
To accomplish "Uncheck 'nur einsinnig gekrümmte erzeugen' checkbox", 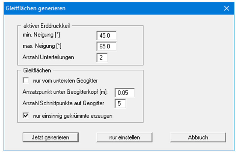I will [26, 116].
